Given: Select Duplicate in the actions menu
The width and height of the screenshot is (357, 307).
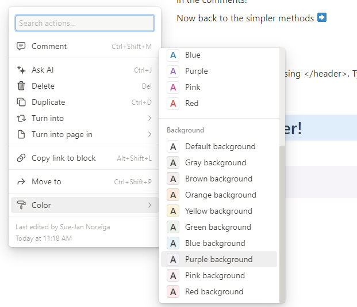Looking at the screenshot, I should [x=85, y=102].
